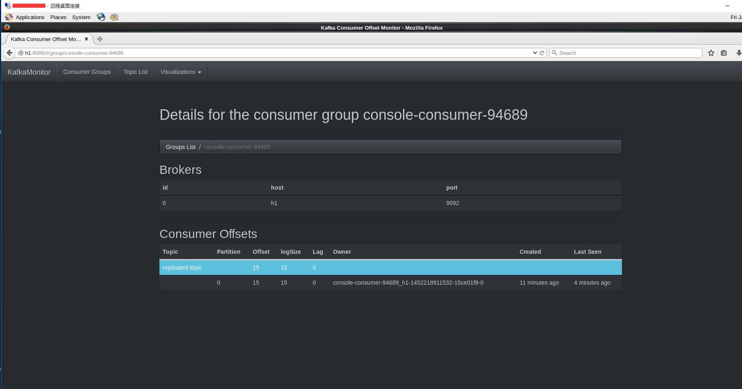Image resolution: width=742 pixels, height=389 pixels.
Task: Click console-consumer-94689 breadcrumb text
Action: [x=237, y=147]
